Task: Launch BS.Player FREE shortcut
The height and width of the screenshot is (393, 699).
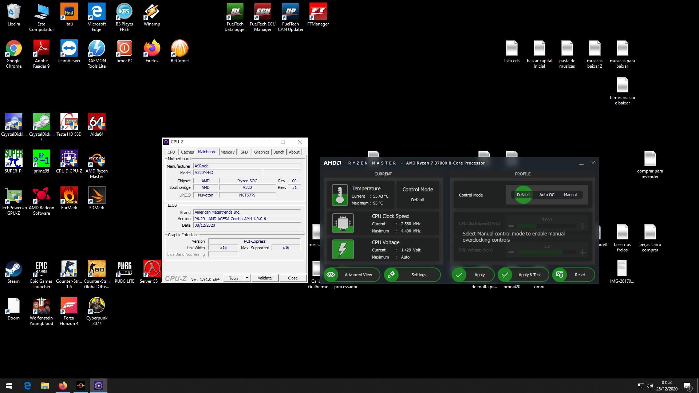Action: [124, 17]
